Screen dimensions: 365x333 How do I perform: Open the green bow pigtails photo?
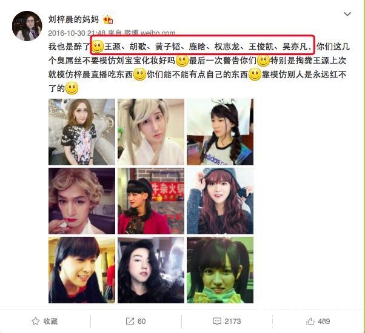(x=220, y=270)
